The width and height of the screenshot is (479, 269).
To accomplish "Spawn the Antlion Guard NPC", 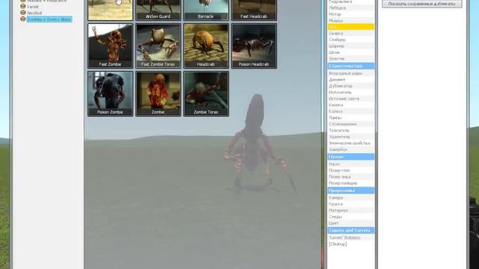I will pyautogui.click(x=158, y=10).
